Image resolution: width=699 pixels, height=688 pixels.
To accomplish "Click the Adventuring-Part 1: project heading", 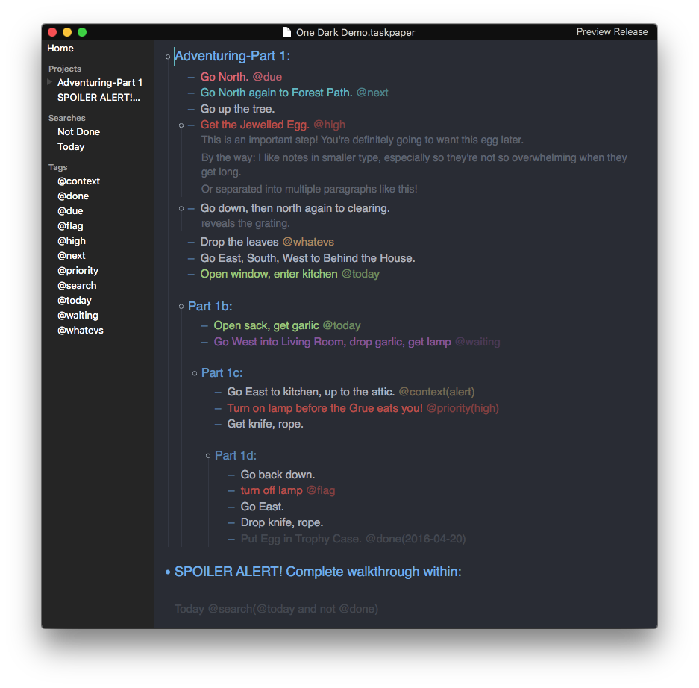I will tap(232, 56).
